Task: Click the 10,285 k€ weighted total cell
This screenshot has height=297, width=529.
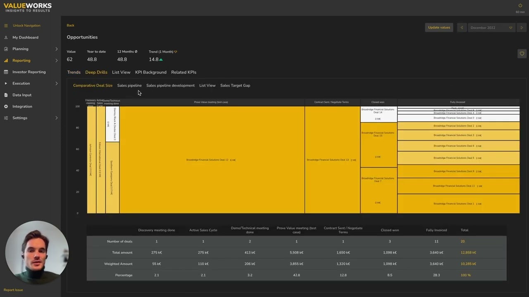Action: (468, 264)
